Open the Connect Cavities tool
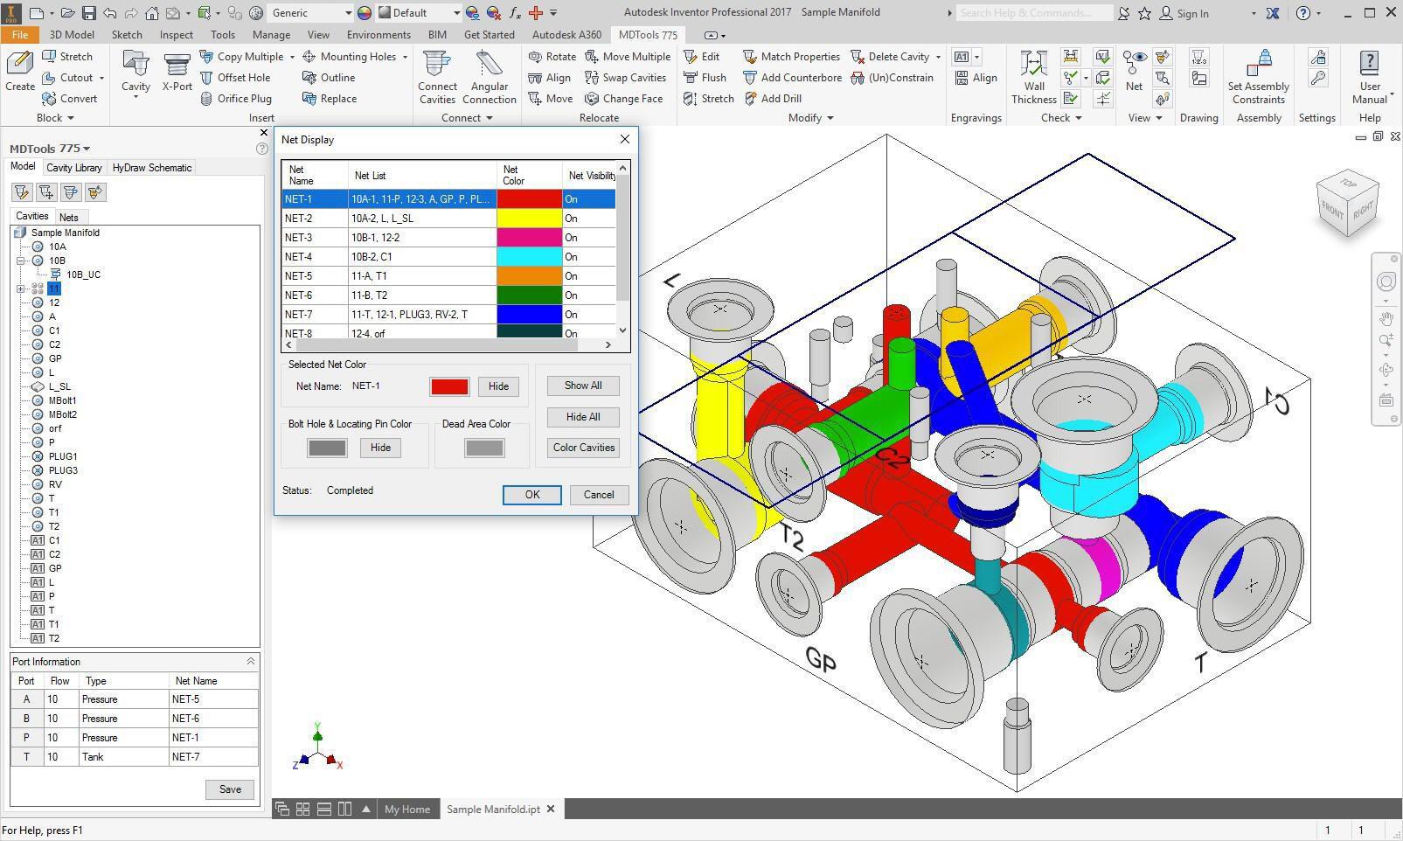 pyautogui.click(x=437, y=67)
